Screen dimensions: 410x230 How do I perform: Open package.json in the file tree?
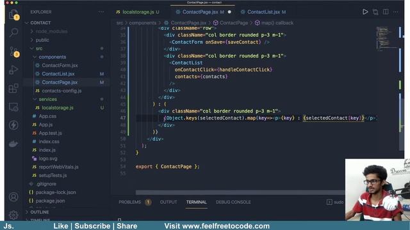(50, 201)
